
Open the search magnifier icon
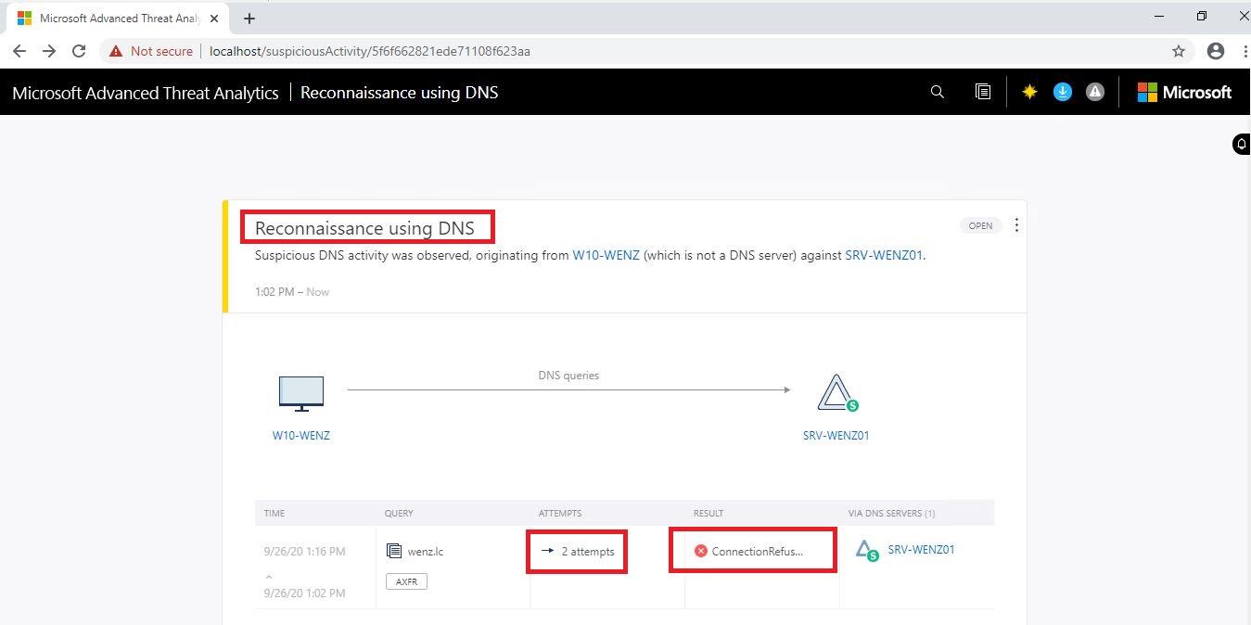point(938,92)
